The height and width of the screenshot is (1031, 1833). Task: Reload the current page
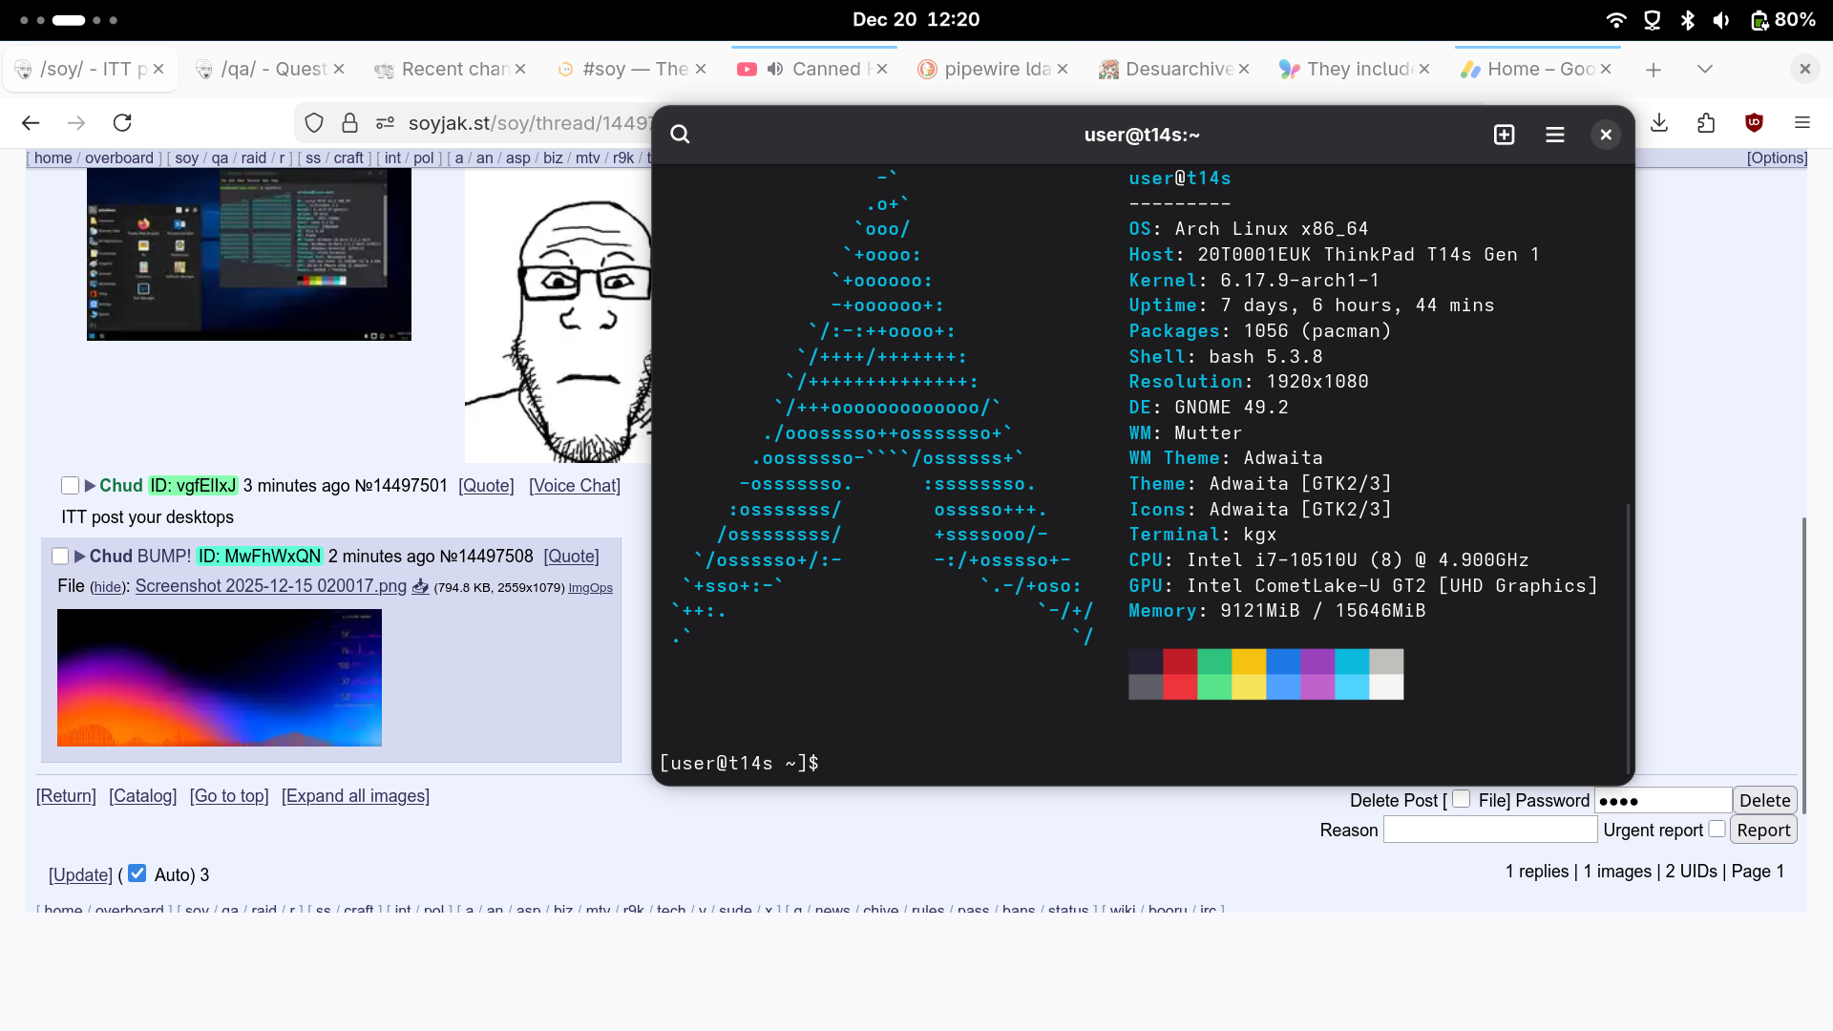point(122,123)
